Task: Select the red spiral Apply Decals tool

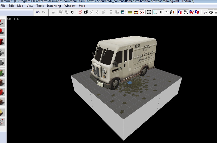Action: pos(2,92)
